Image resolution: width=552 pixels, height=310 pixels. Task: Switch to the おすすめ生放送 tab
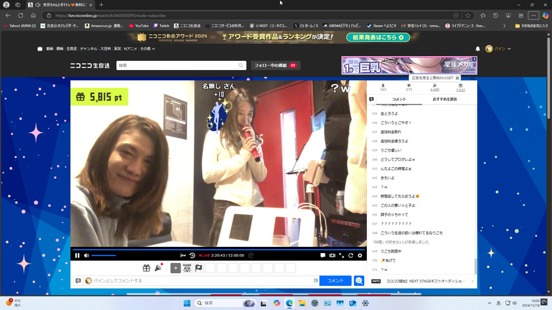click(444, 99)
